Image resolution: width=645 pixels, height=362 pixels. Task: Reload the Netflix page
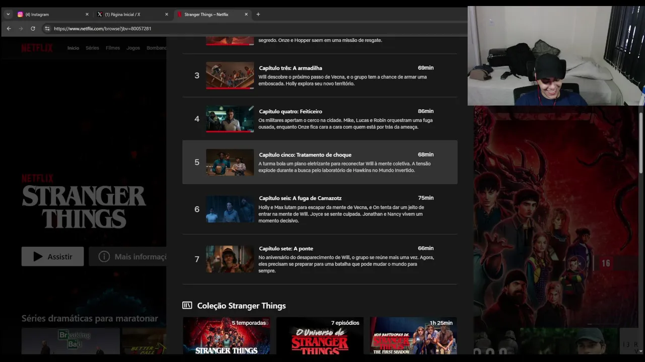pos(33,29)
